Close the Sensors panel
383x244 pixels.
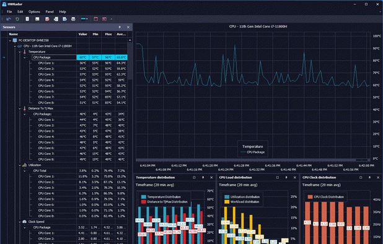coord(128,27)
